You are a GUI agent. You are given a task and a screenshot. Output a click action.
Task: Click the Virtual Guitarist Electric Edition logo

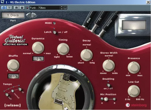15,40
